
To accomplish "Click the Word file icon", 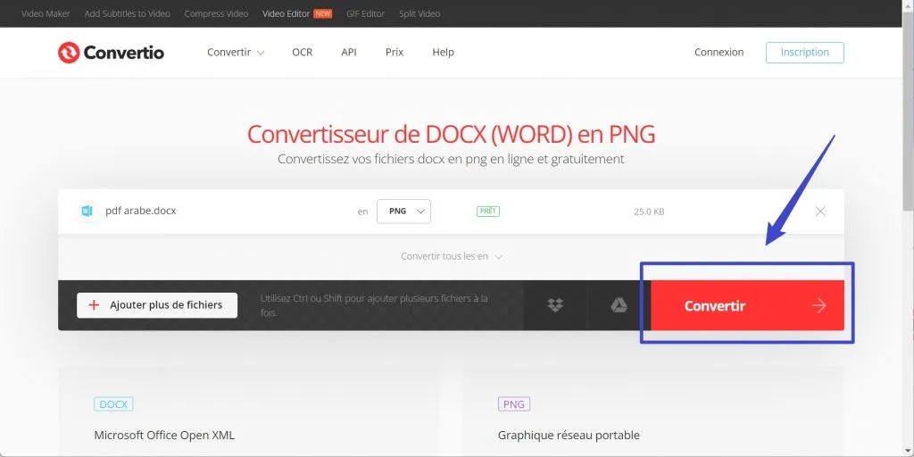I will [x=87, y=211].
